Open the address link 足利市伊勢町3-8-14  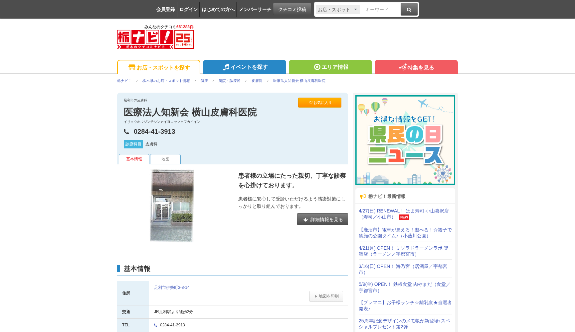(172, 288)
